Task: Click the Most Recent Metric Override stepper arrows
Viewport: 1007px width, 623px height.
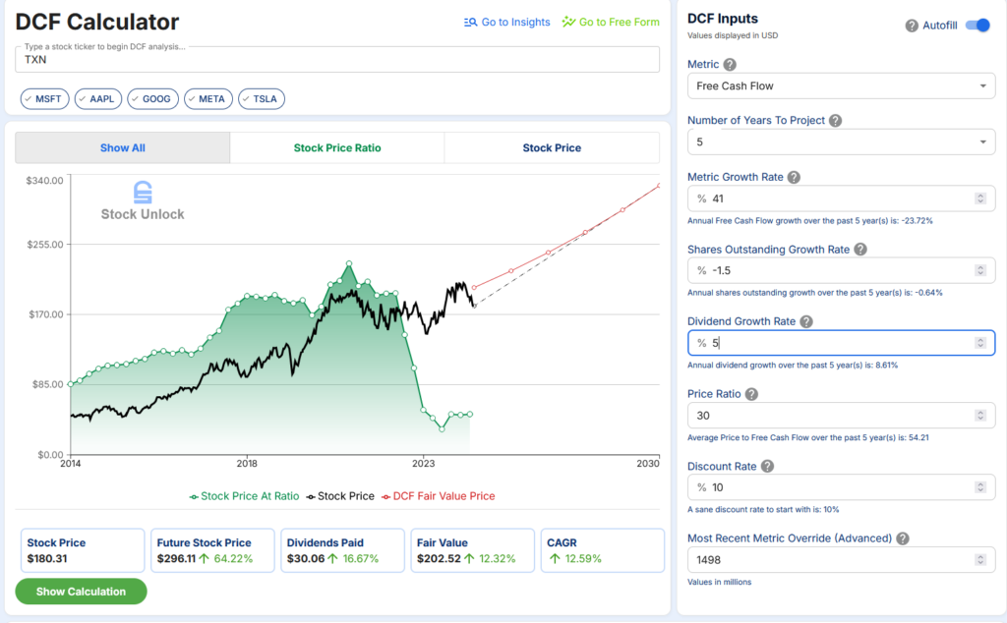Action: click(x=980, y=560)
